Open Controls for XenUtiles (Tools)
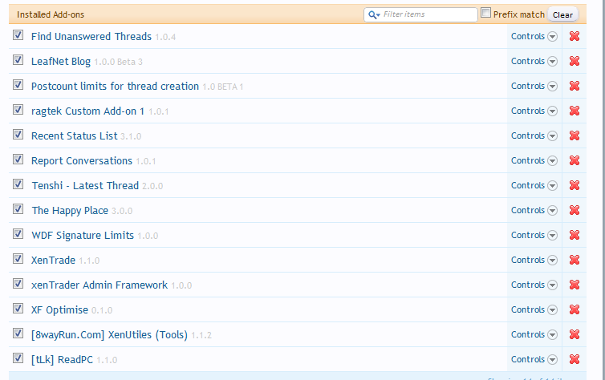Viewport: 605px width, 380px height. (534, 334)
